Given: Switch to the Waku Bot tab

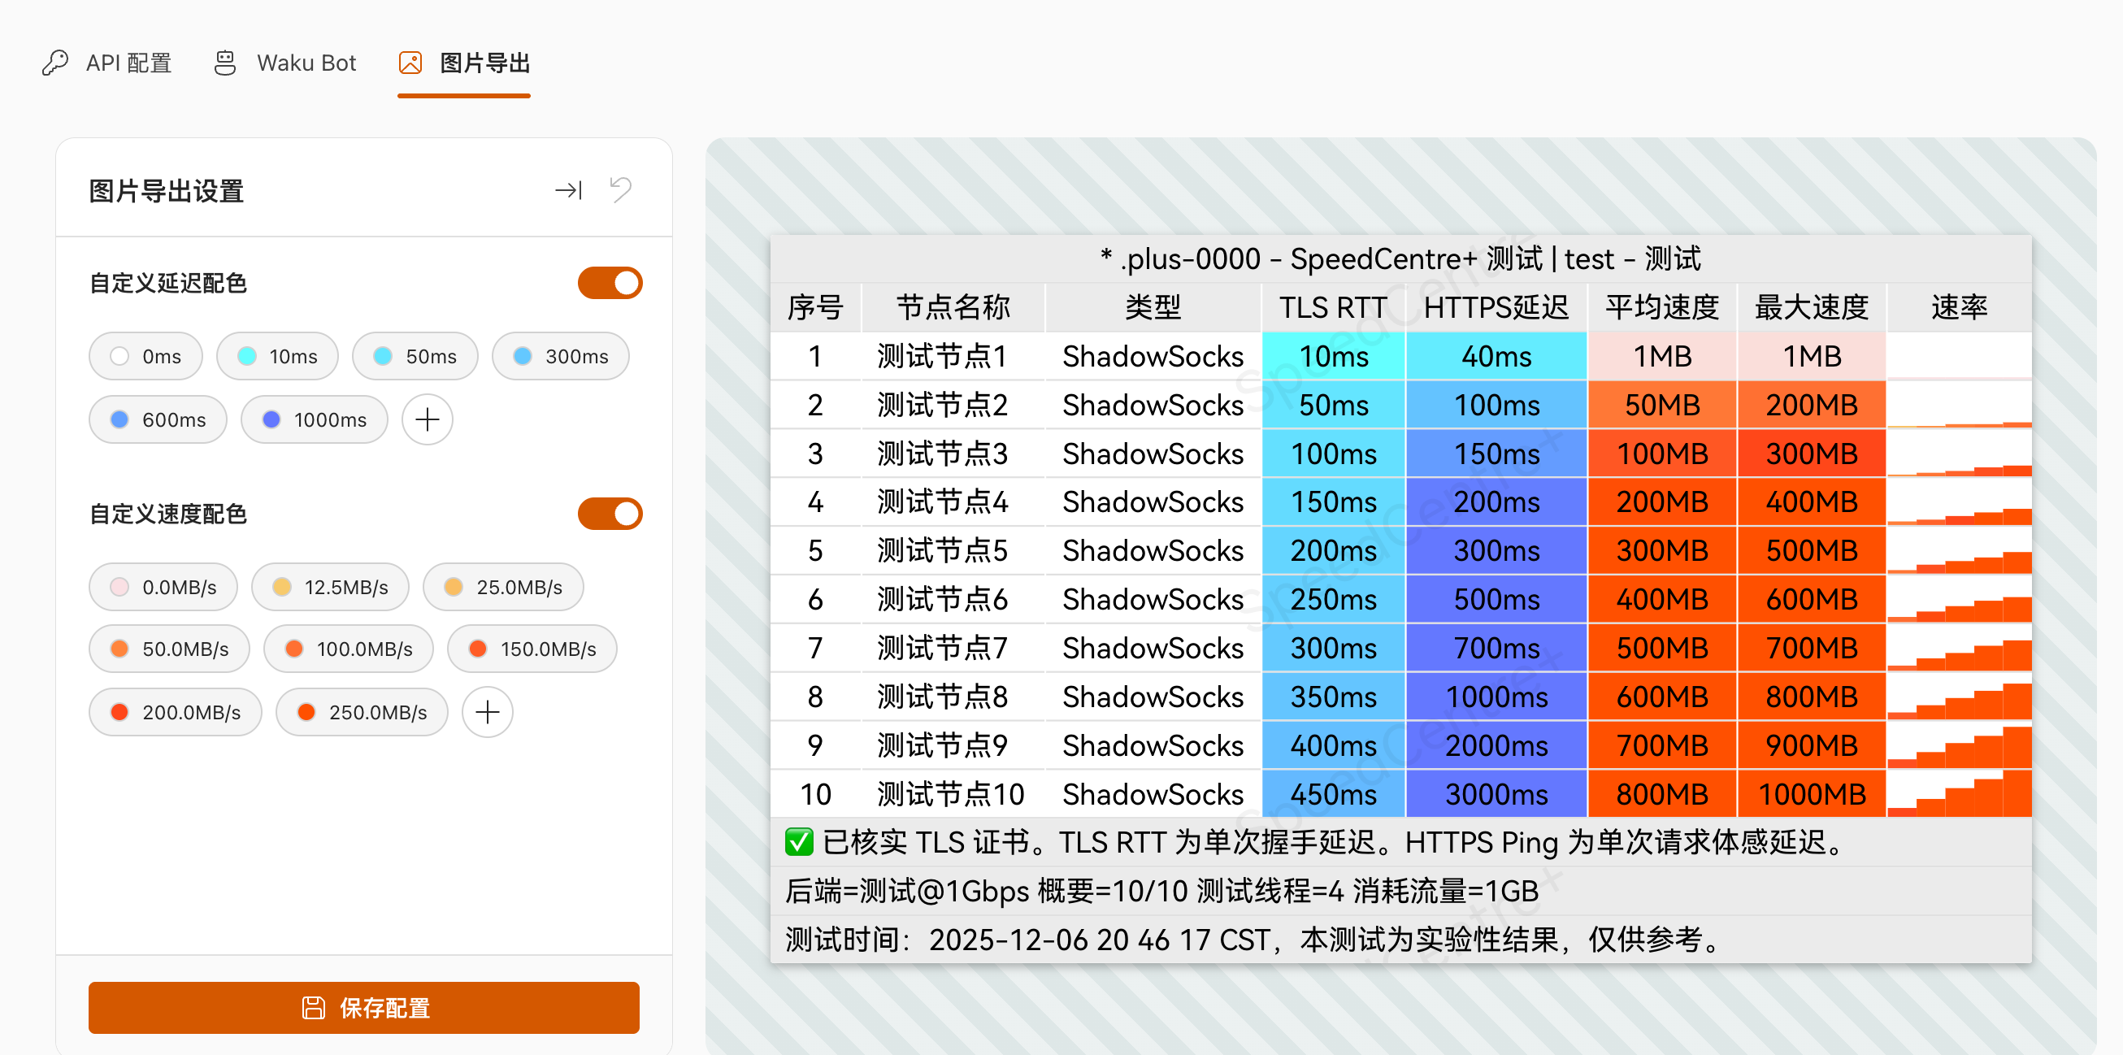Looking at the screenshot, I should (x=285, y=63).
